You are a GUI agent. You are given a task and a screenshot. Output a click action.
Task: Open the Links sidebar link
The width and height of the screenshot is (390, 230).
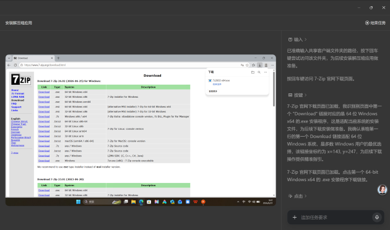coord(14,110)
